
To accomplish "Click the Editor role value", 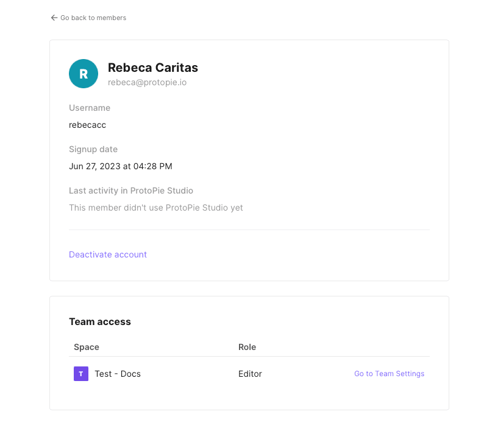I will tap(250, 374).
